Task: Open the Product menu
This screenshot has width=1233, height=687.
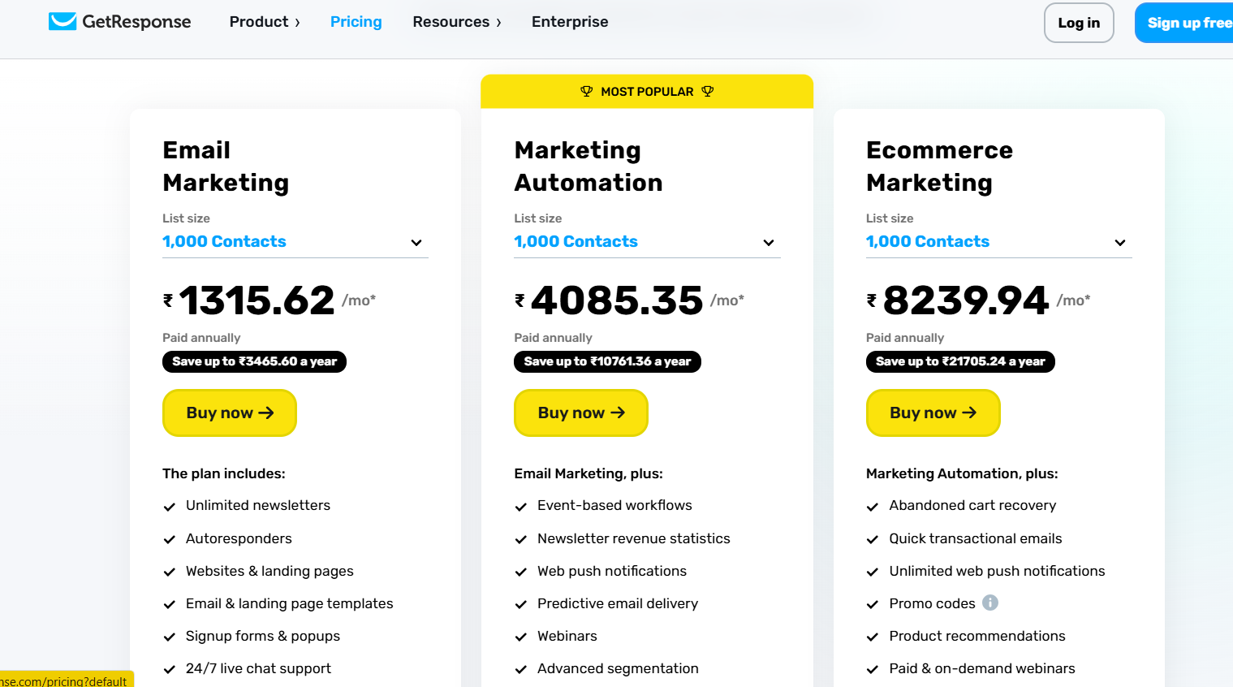Action: click(x=265, y=22)
